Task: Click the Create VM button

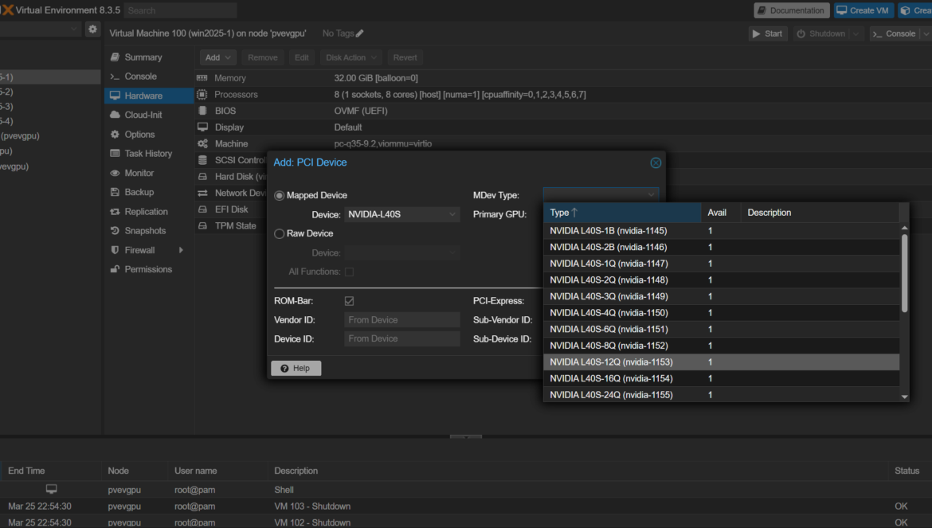Action: pos(863,10)
